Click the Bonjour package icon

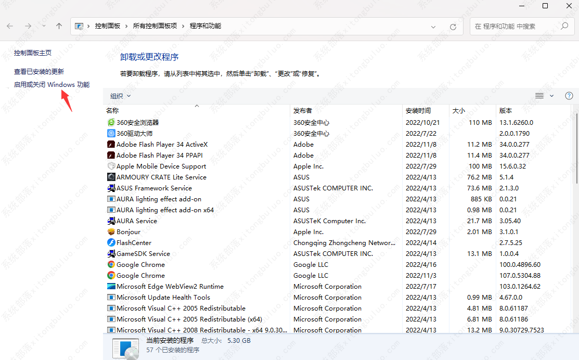(111, 232)
